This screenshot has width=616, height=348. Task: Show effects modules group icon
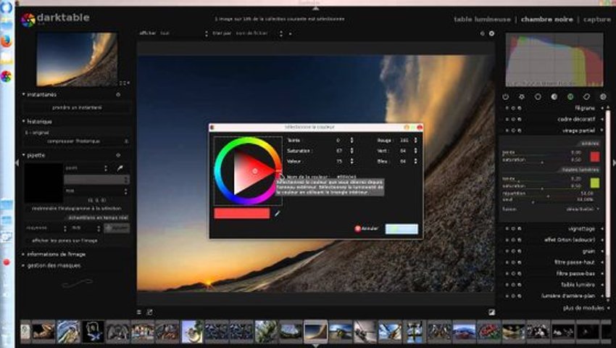(x=603, y=96)
